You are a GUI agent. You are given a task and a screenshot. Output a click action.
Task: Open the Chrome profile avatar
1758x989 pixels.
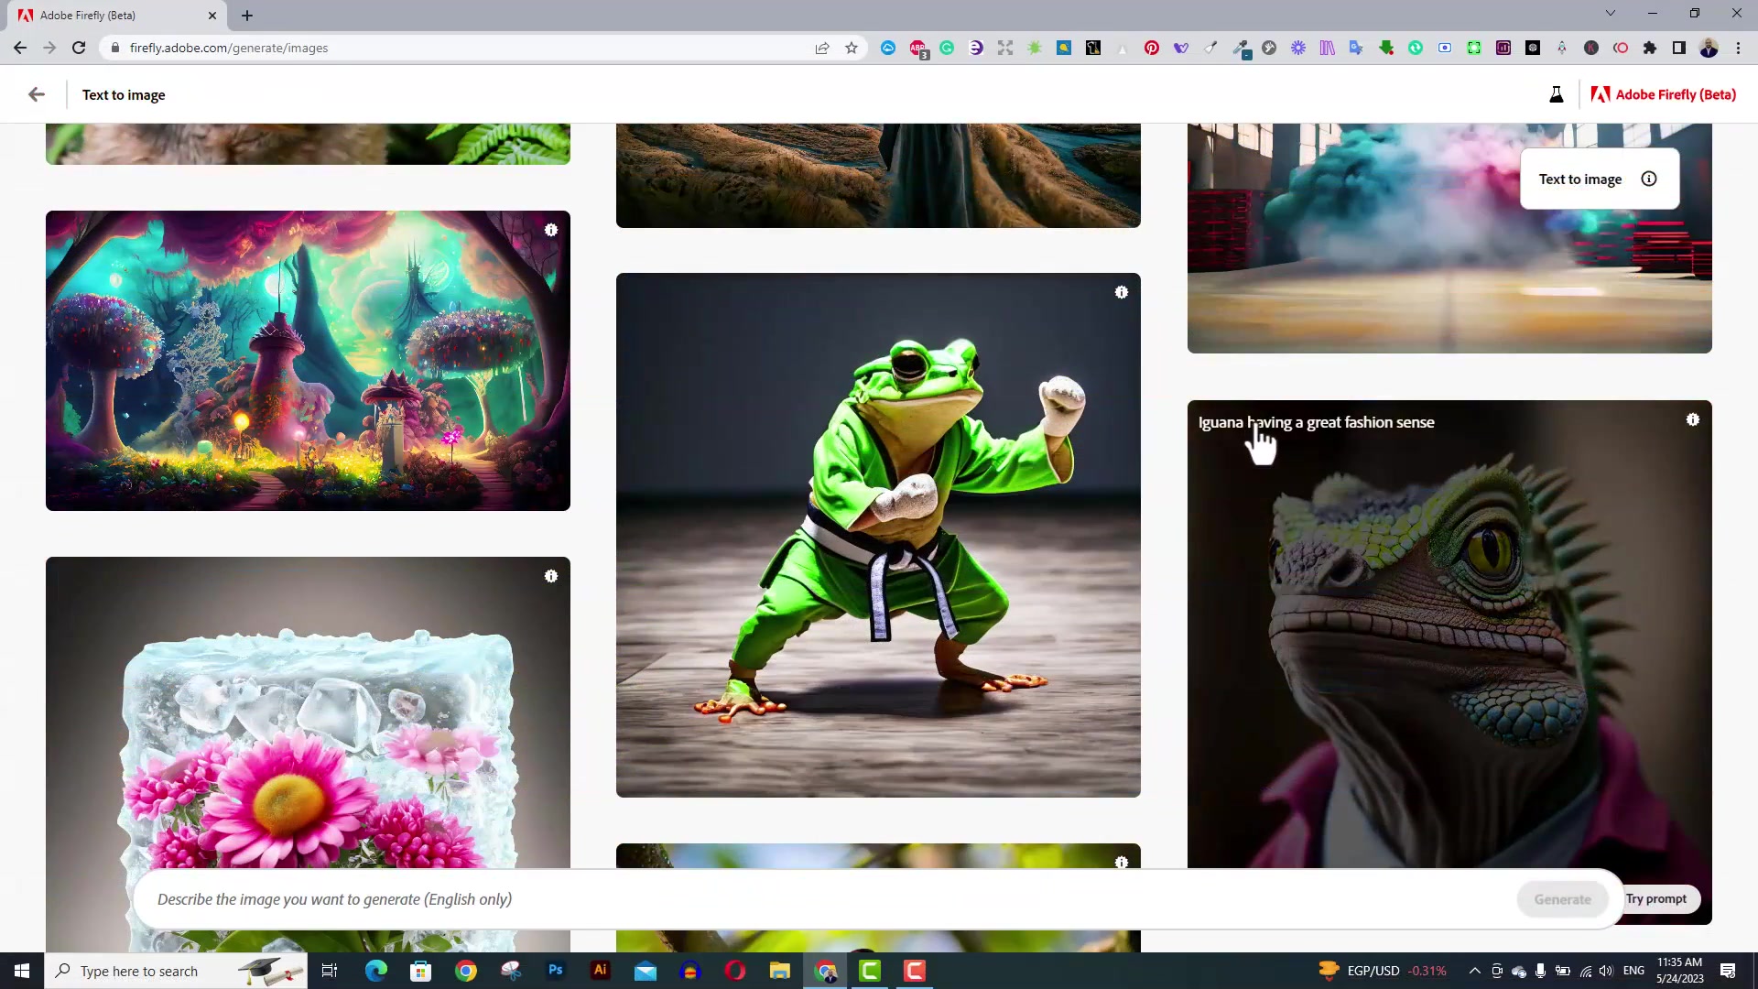[x=1709, y=48]
